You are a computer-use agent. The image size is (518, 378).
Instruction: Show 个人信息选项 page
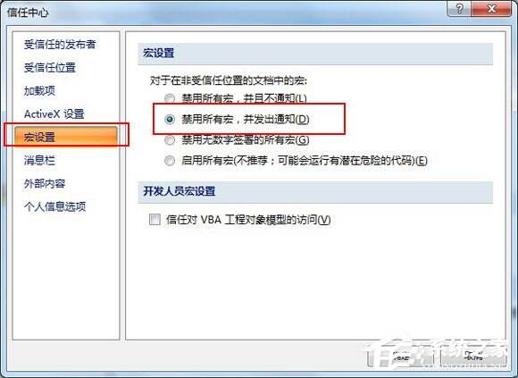(x=54, y=206)
